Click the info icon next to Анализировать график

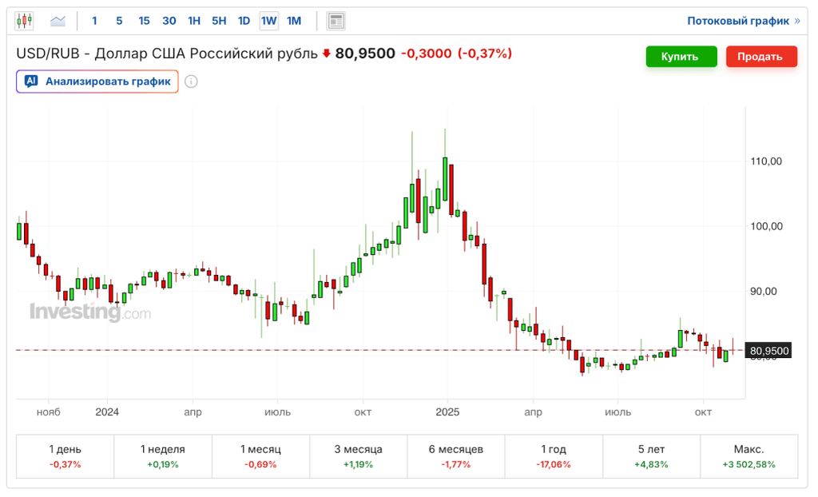click(x=192, y=81)
